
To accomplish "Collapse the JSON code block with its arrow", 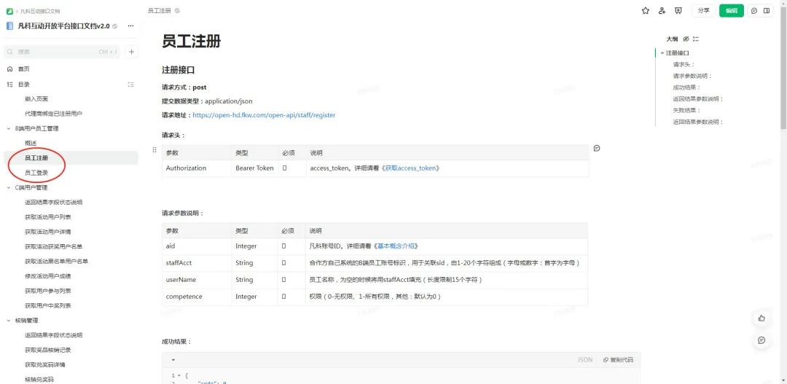I will 173,360.
